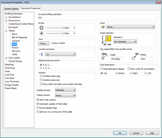Select the Weld table item
The height and width of the screenshot is (138, 162).
click(15, 54)
